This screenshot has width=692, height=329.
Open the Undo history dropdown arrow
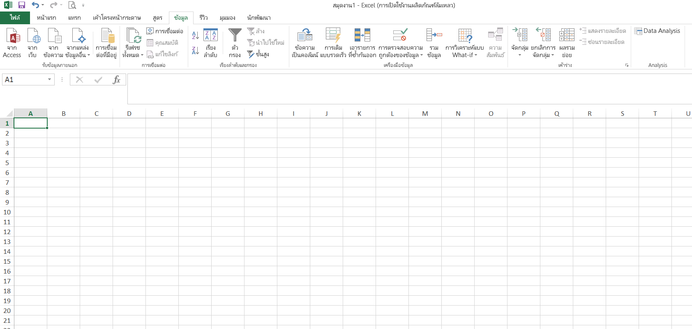tap(43, 5)
